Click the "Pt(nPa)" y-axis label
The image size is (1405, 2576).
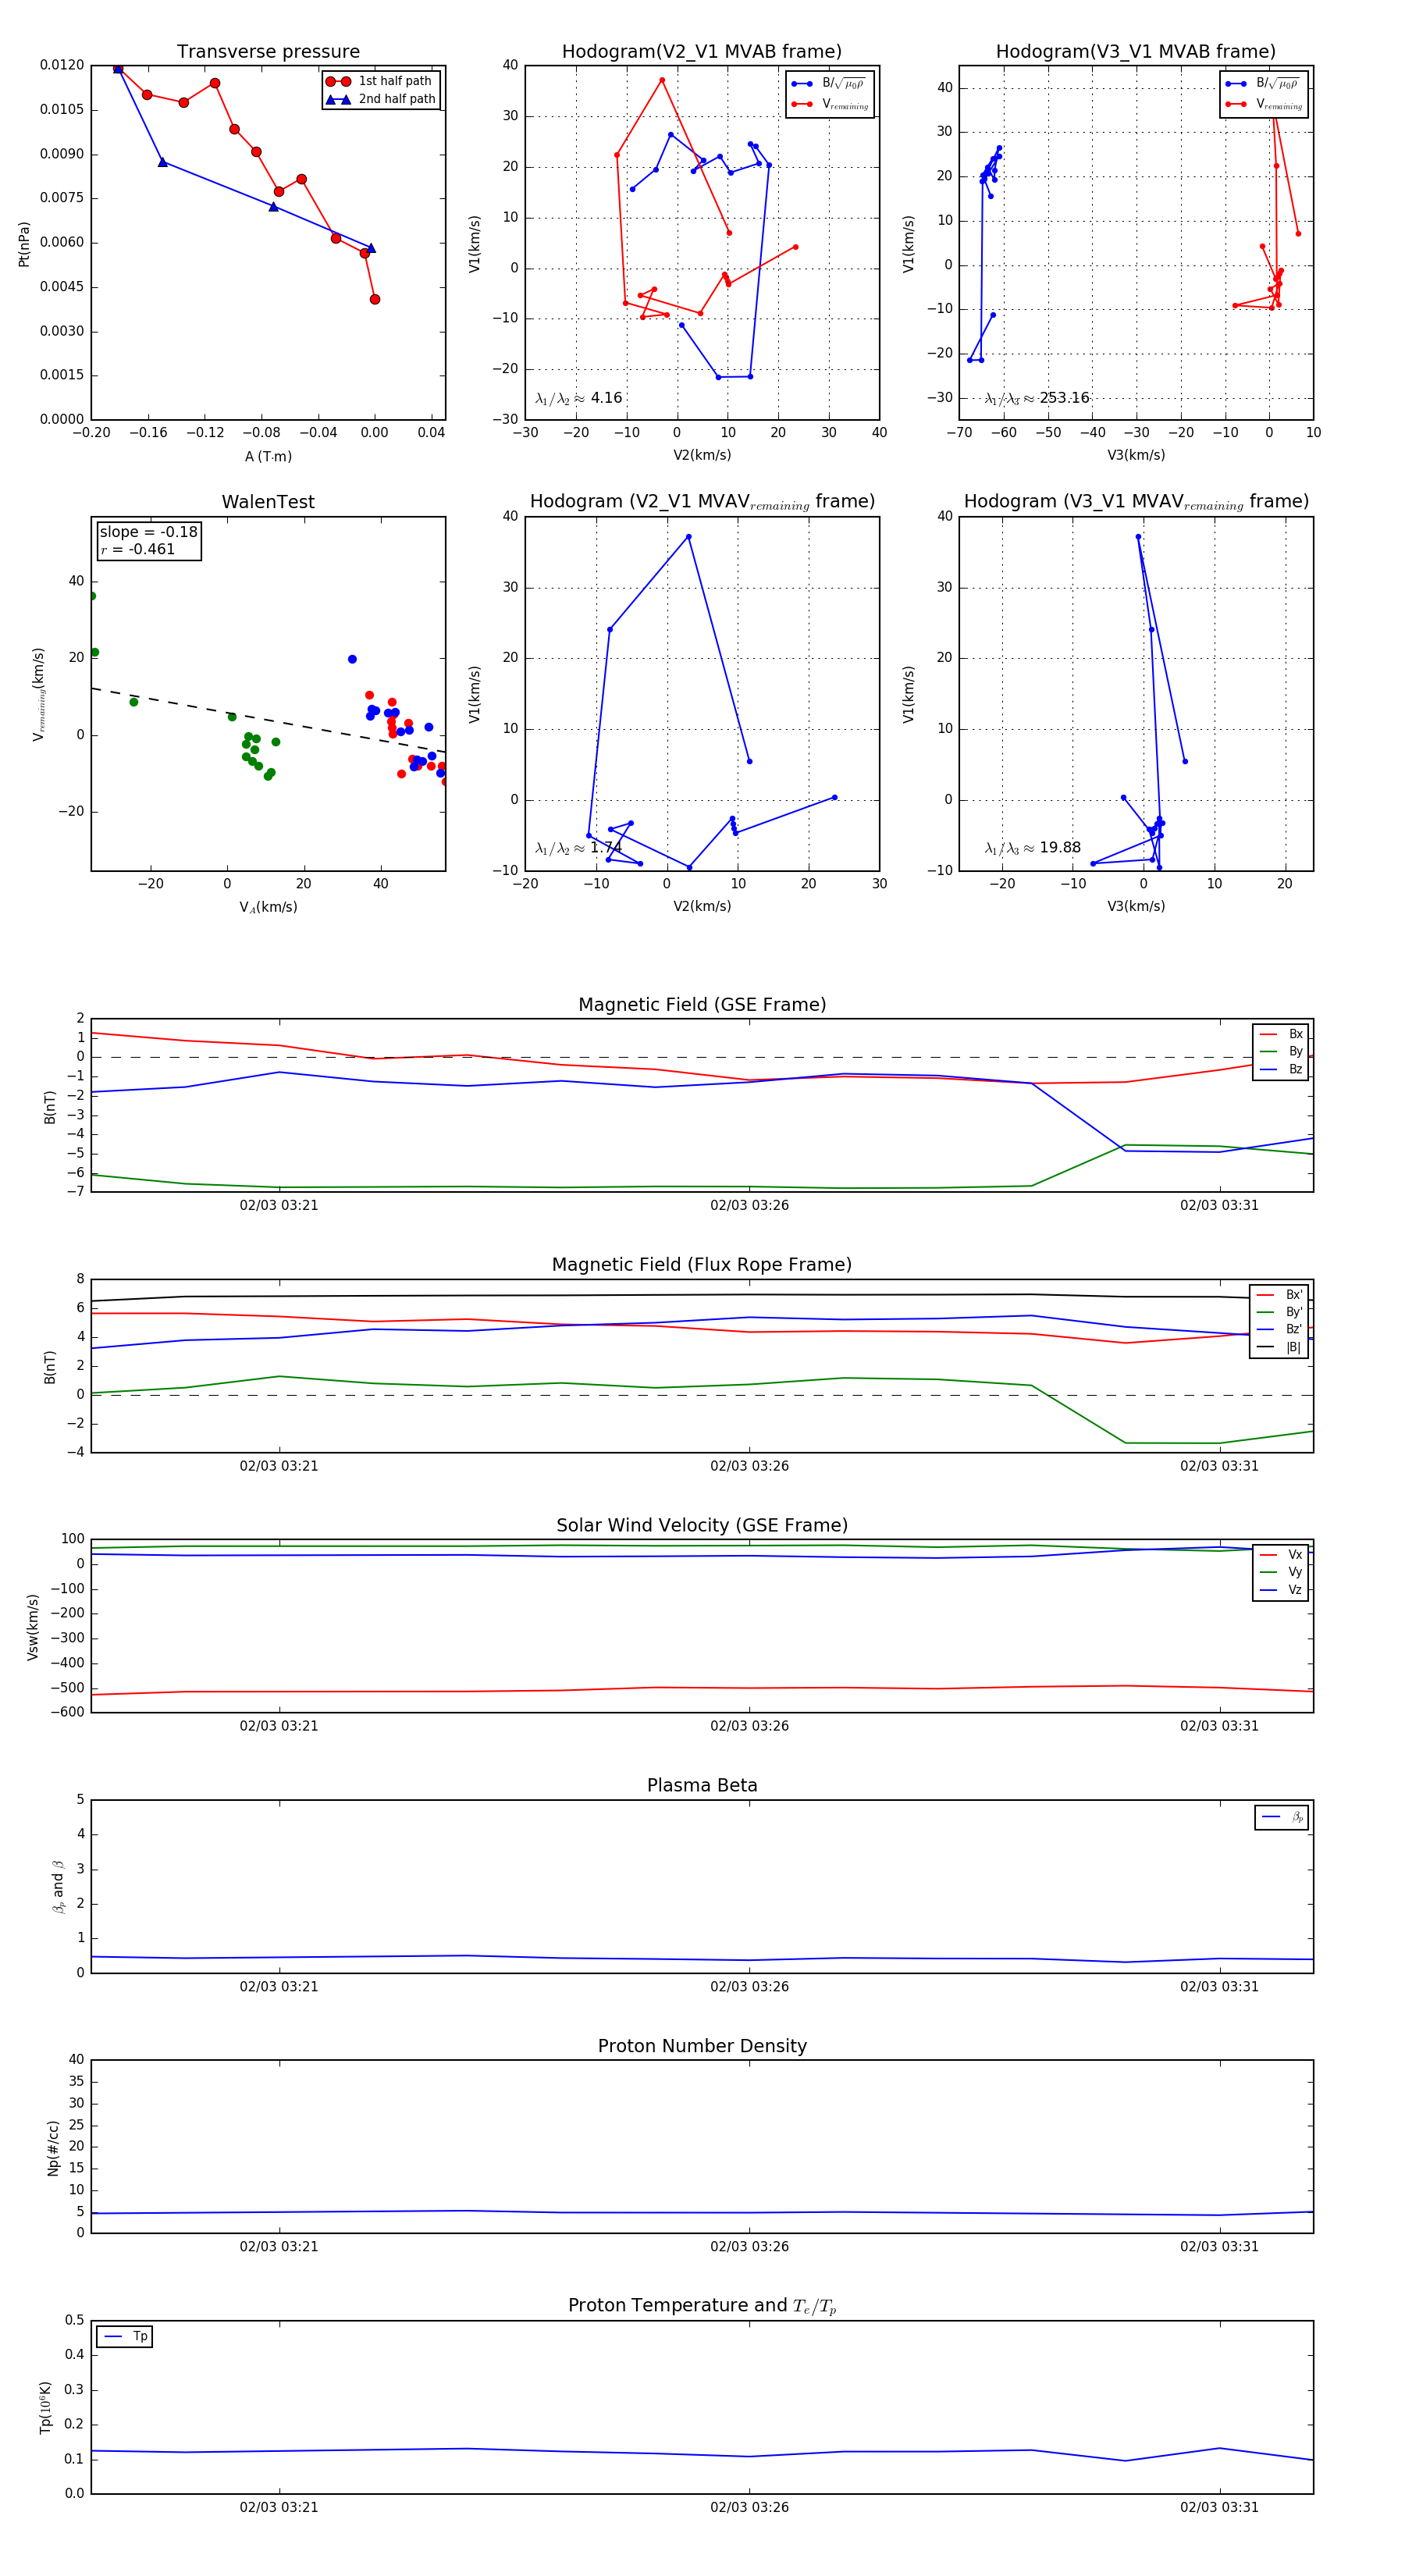coord(24,243)
